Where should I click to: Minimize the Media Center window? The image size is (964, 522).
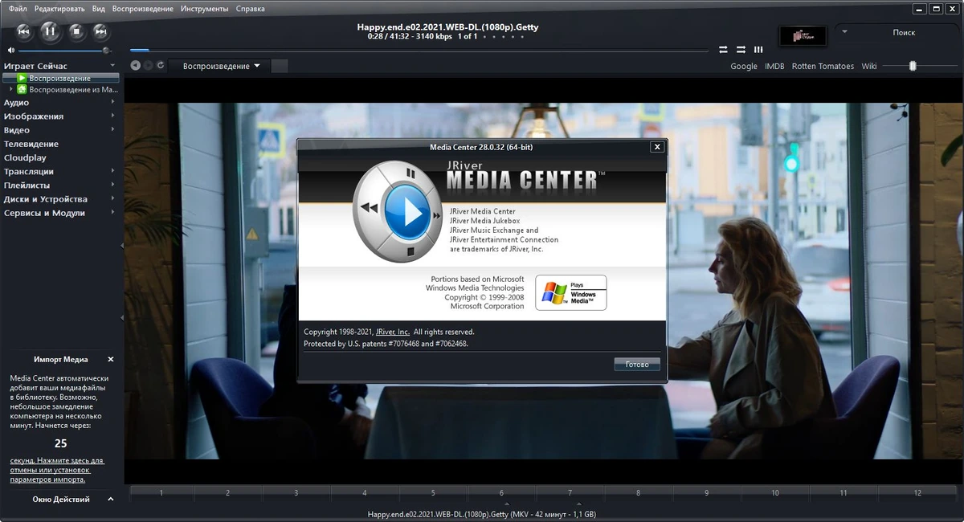[919, 9]
